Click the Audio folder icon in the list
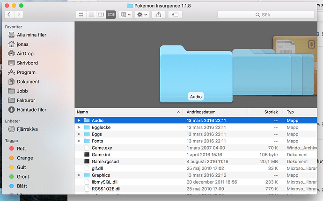Screen dimensions: 323x201 [x=87, y=120]
